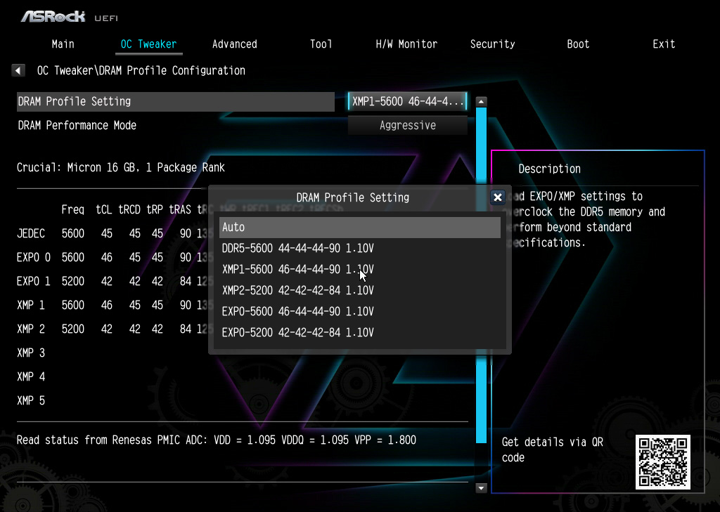Viewport: 720px width, 512px height.
Task: Click the DRAM Profile Setting popup title
Action: coord(353,198)
